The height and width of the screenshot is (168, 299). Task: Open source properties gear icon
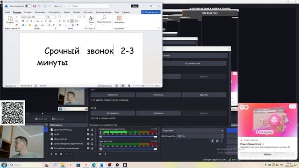(x=61, y=154)
